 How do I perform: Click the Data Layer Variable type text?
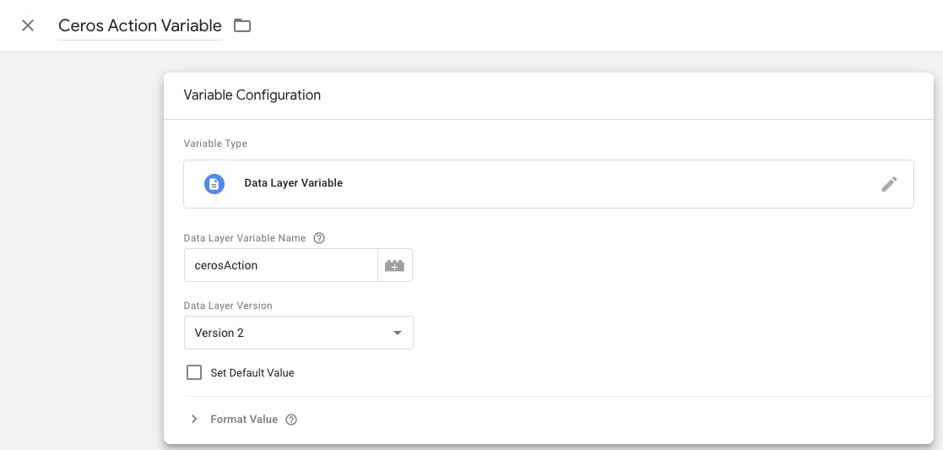[x=293, y=183]
